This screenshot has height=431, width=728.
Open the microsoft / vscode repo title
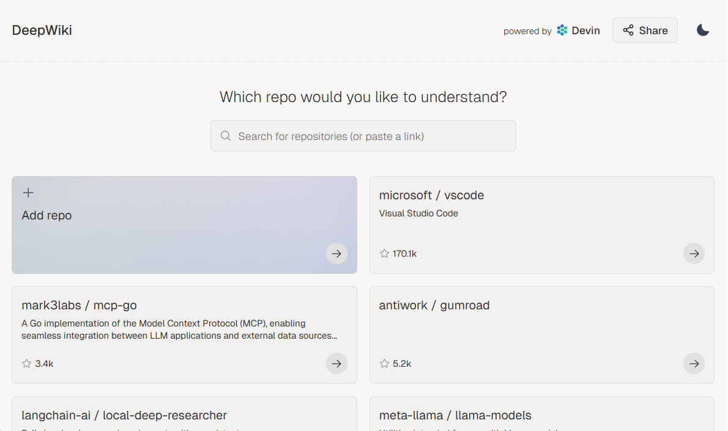pyautogui.click(x=431, y=195)
